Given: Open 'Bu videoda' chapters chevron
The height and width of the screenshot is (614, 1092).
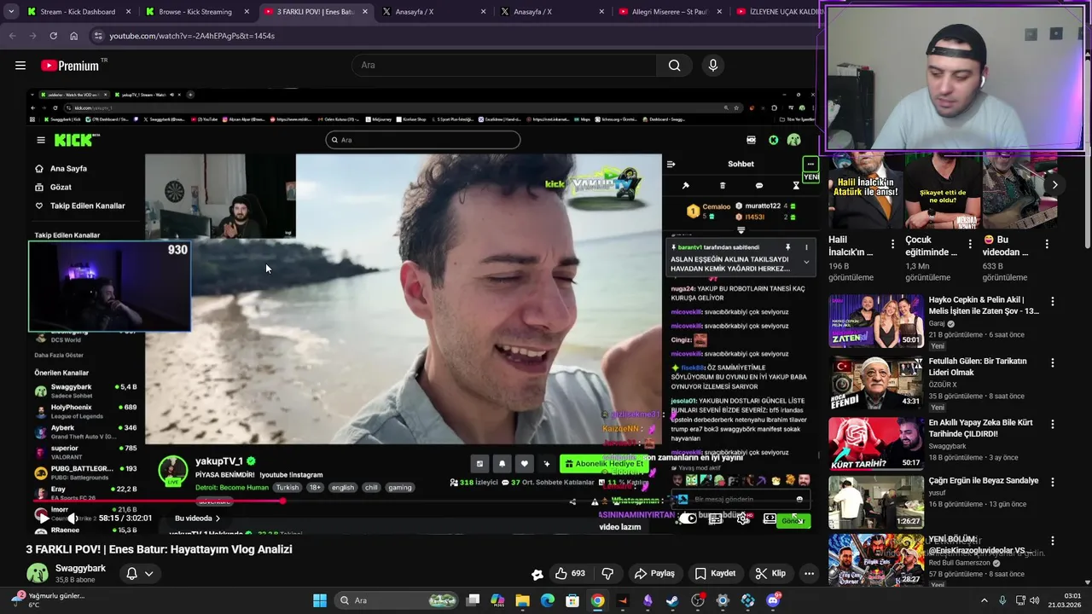Looking at the screenshot, I should [x=217, y=518].
